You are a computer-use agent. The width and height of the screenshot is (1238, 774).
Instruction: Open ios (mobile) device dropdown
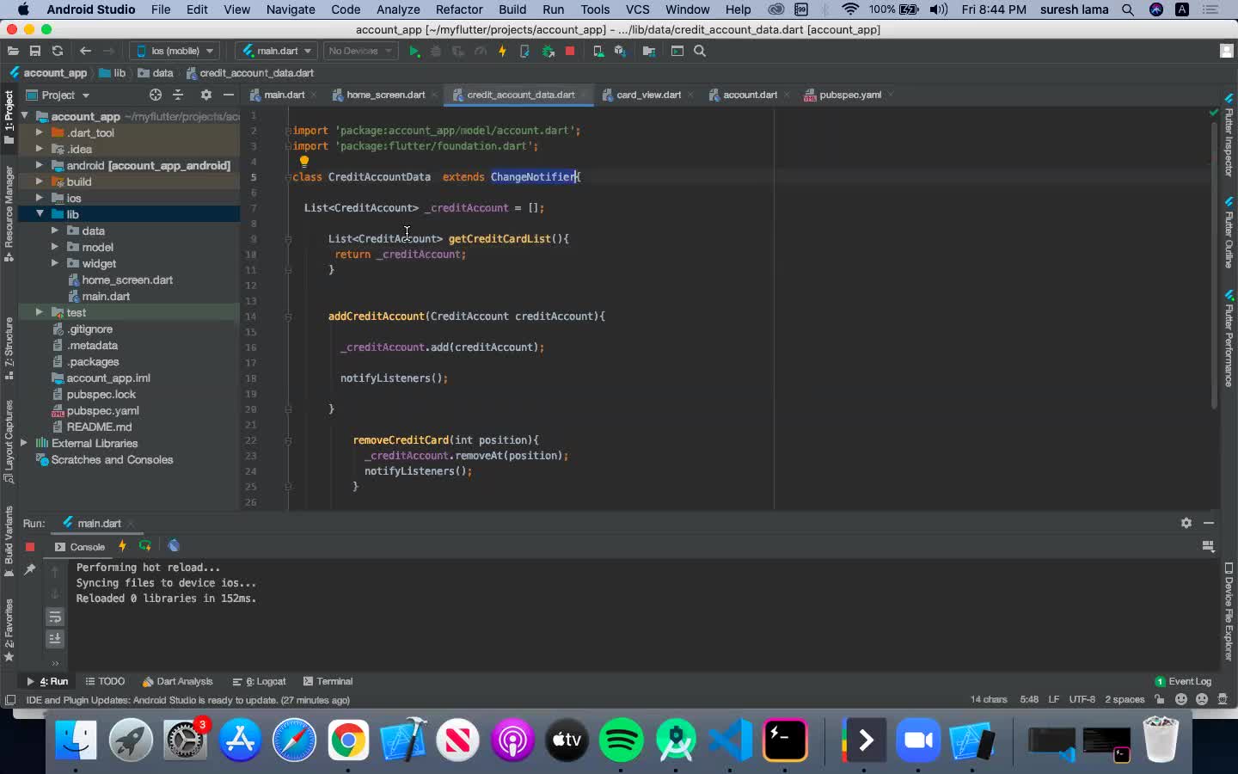pyautogui.click(x=175, y=51)
